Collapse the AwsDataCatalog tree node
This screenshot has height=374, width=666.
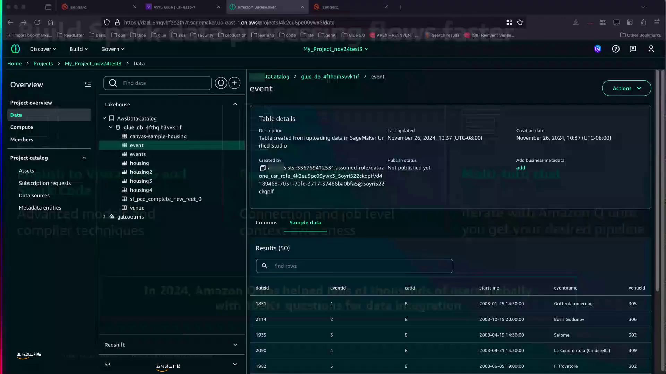pos(104,118)
